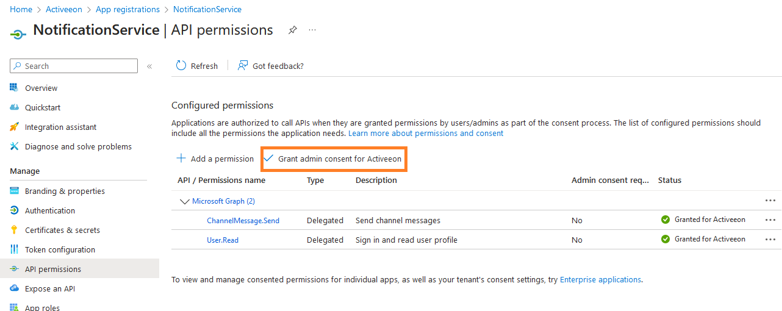Viewport: 782px width, 311px height.
Task: Open ellipsis menu for Microsoft Graph row
Action: pos(770,201)
